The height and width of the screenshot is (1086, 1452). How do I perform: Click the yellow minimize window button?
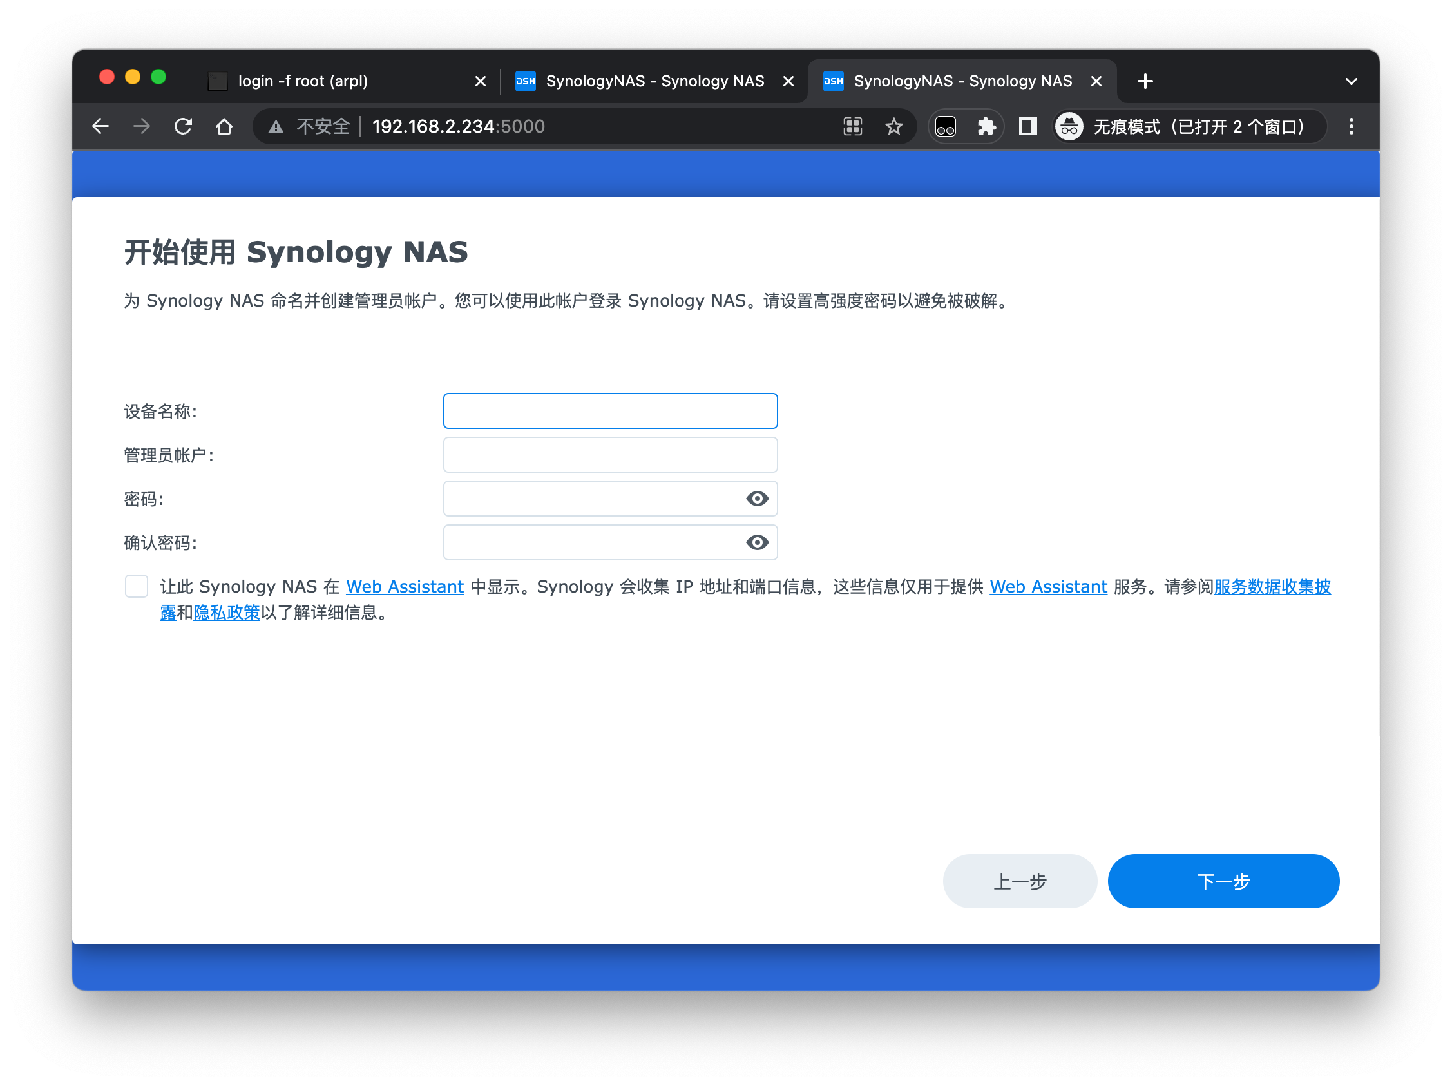click(x=133, y=77)
